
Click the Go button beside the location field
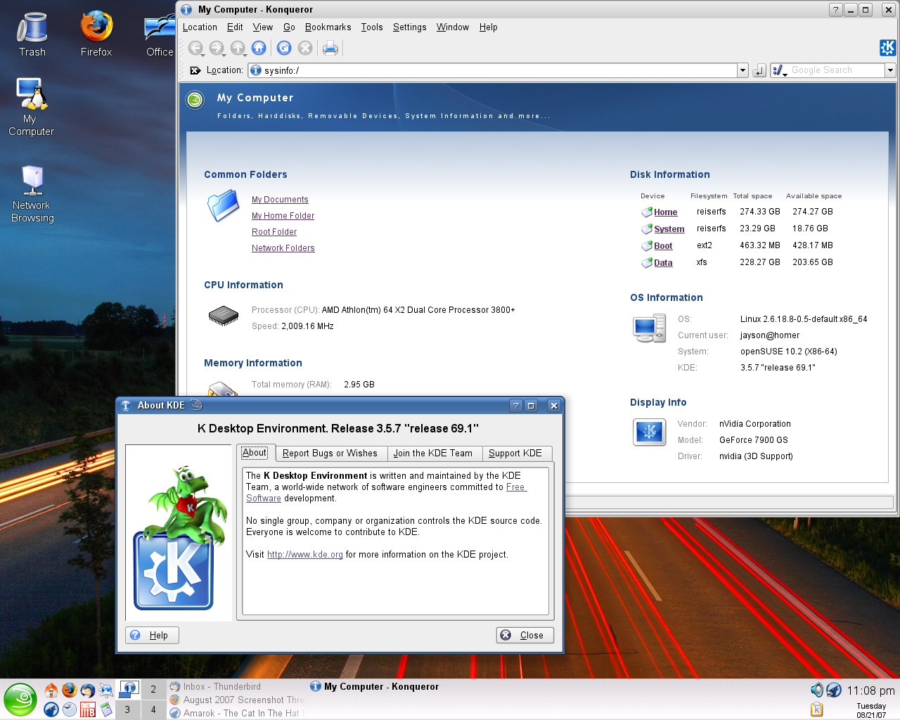[759, 70]
